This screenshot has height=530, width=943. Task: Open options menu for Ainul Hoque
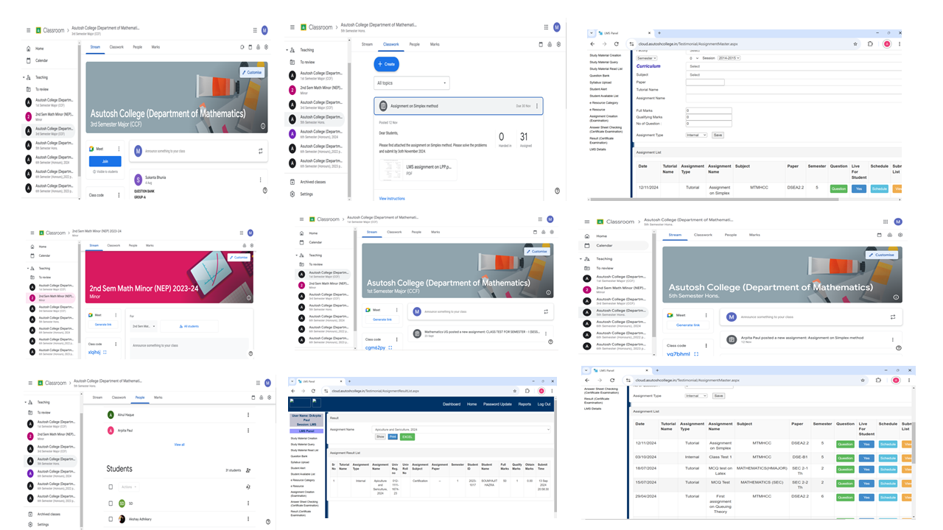click(x=248, y=415)
